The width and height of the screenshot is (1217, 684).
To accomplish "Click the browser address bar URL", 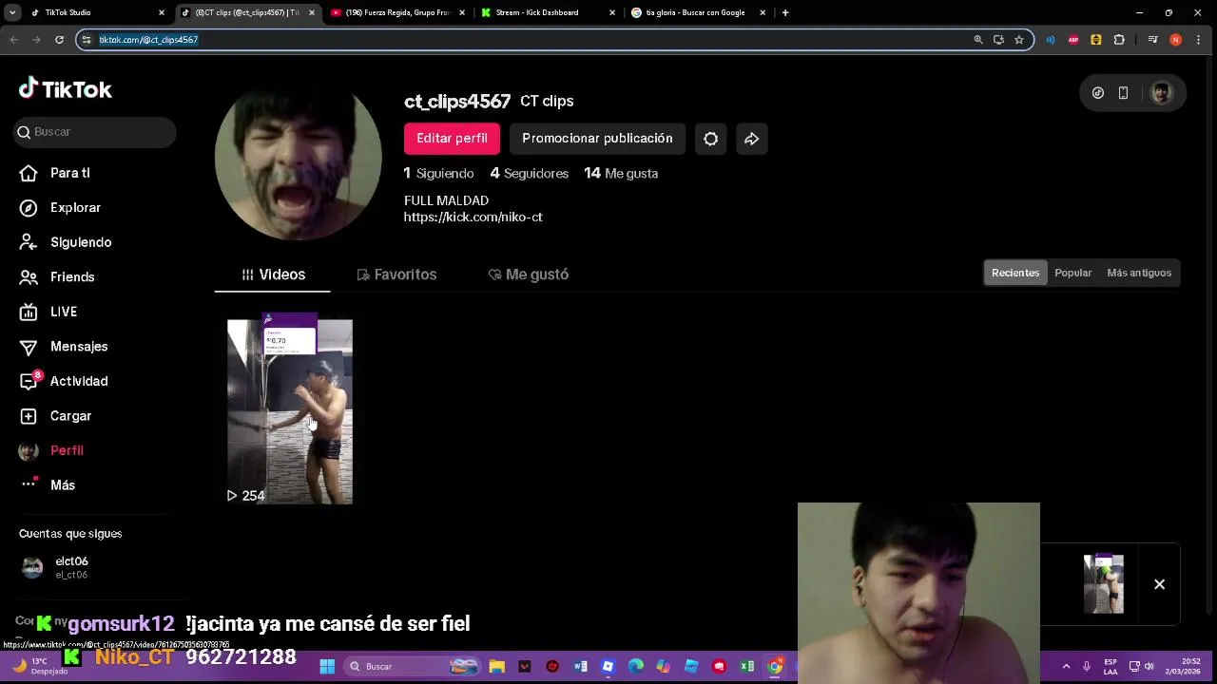I will [148, 40].
